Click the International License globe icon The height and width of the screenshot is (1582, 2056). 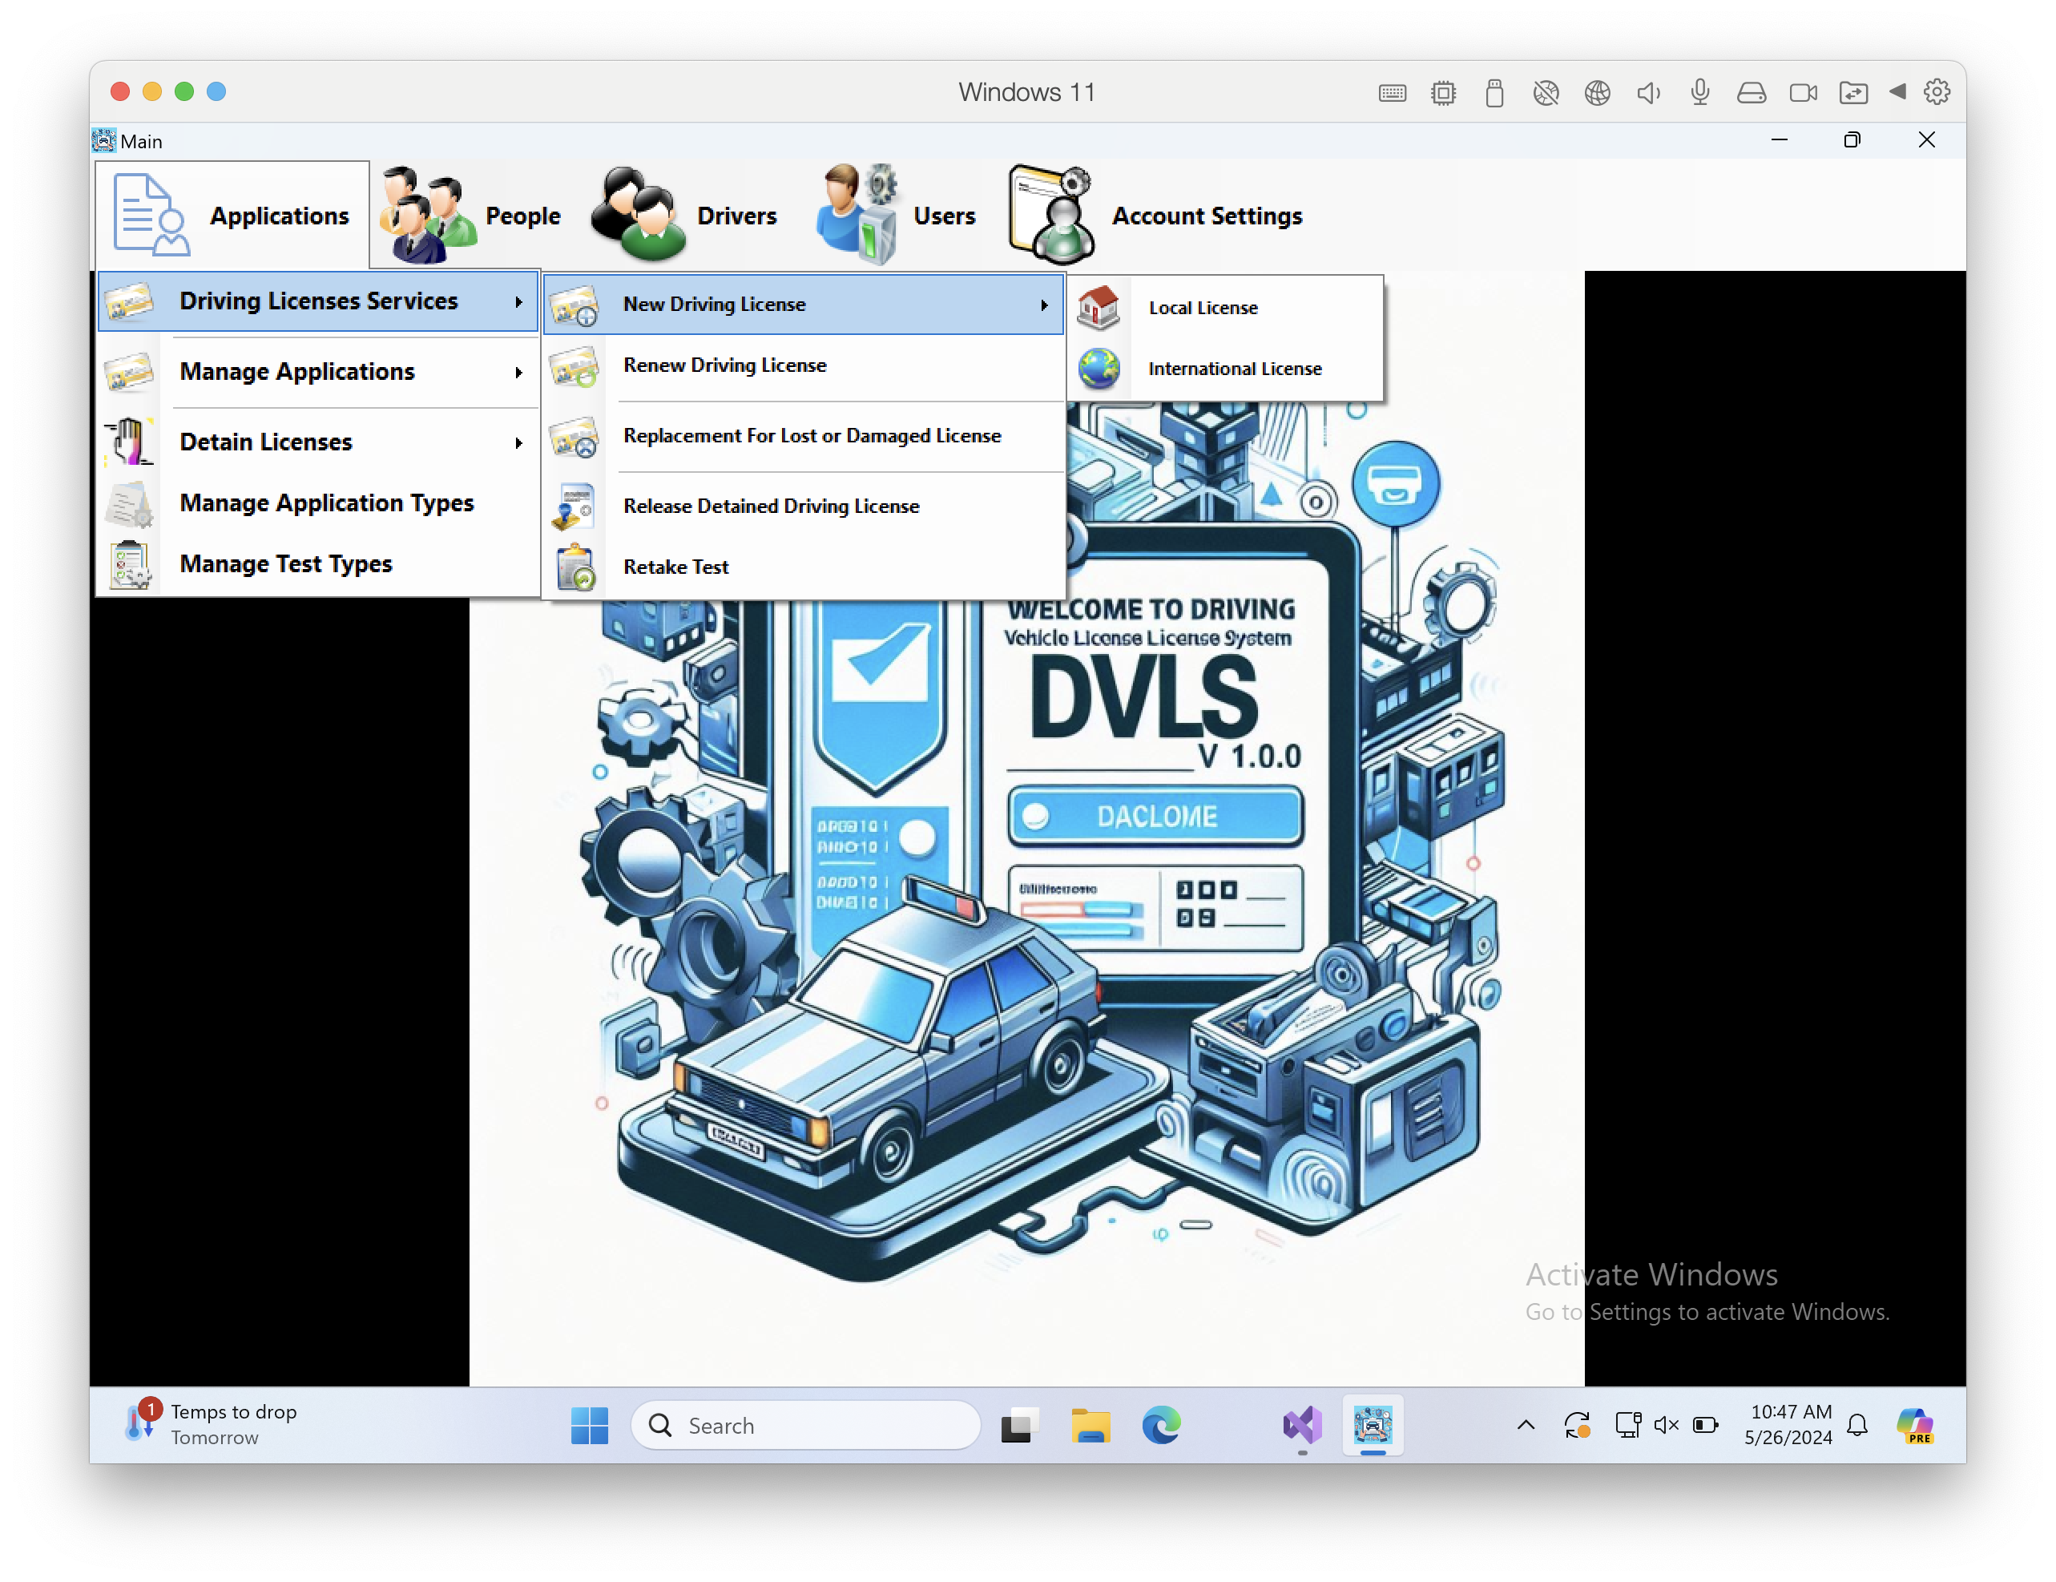1099,369
